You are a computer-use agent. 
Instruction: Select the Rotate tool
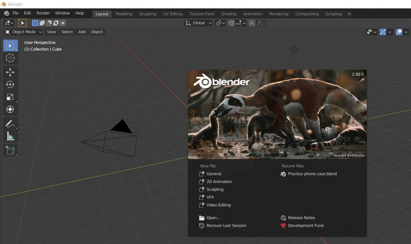(10, 84)
